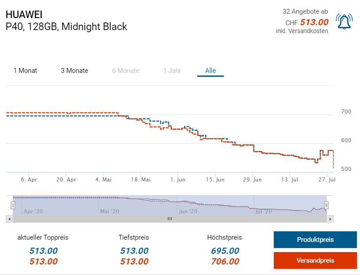
Task: Click the scrollbar grip below the mini chart
Action: (x=169, y=218)
